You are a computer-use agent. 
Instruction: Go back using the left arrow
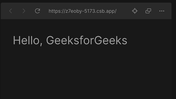11,11
